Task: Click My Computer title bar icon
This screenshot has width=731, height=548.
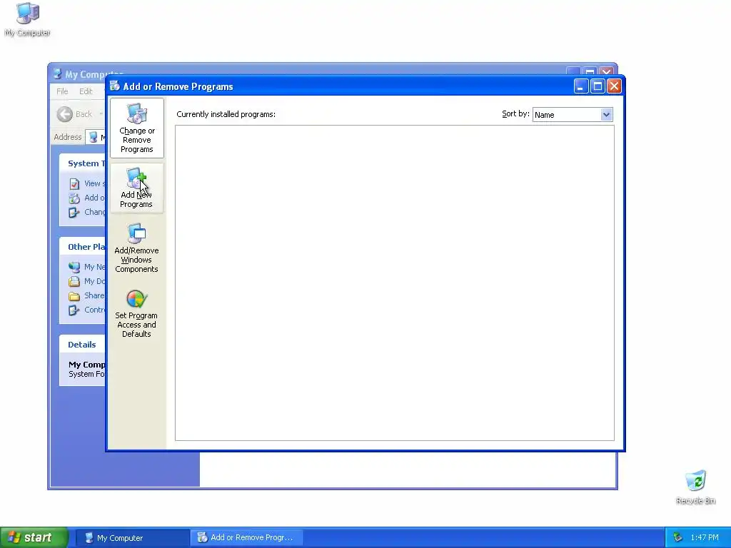Action: [x=57, y=73]
